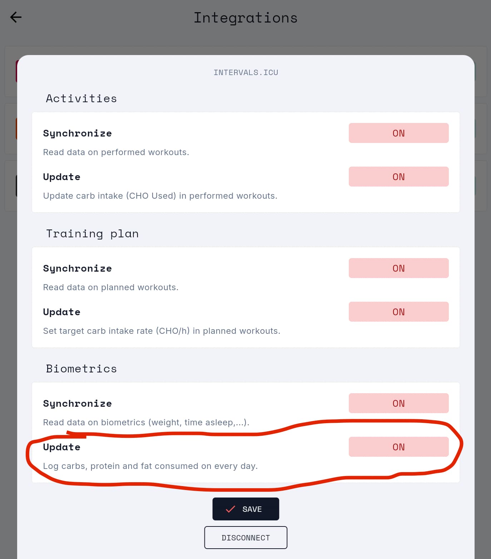Click "Log carbs, protein and fat" description
The width and height of the screenshot is (491, 559).
point(150,466)
